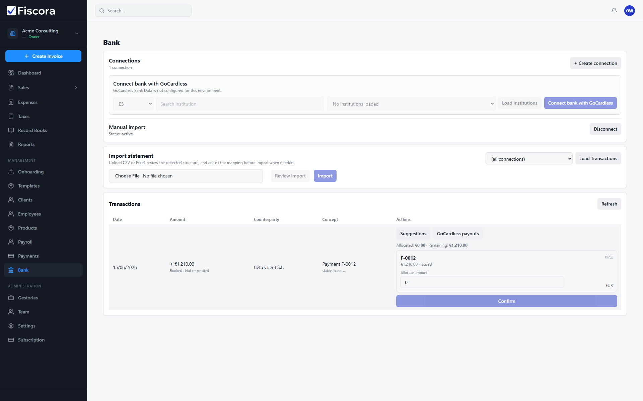The height and width of the screenshot is (401, 643).
Task: Click the Allocate amount input
Action: point(482,282)
